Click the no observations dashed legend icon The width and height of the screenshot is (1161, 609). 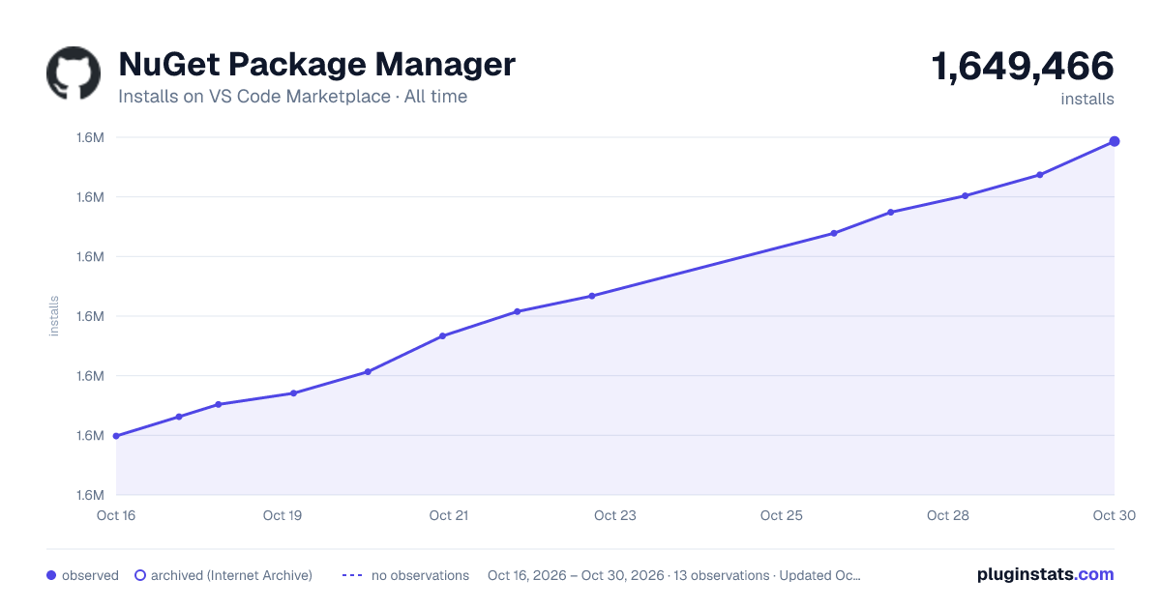[352, 575]
